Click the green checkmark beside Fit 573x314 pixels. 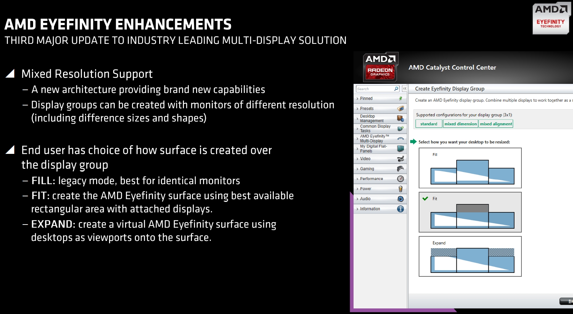click(x=425, y=199)
